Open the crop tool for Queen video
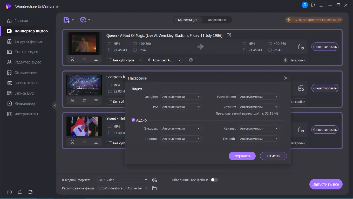The image size is (353, 199). [84, 59]
